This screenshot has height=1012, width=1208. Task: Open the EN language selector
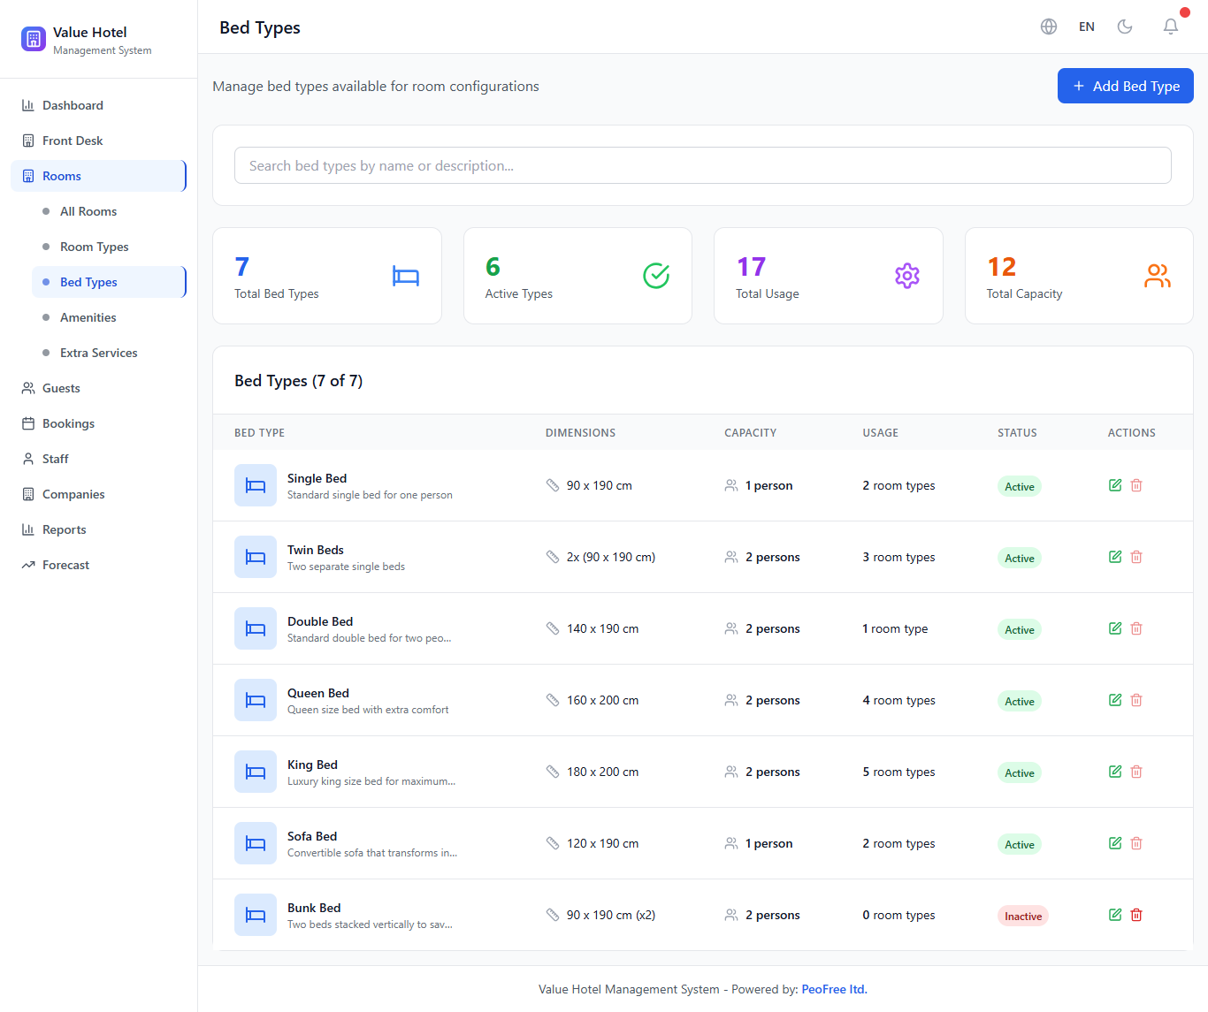(x=1086, y=27)
